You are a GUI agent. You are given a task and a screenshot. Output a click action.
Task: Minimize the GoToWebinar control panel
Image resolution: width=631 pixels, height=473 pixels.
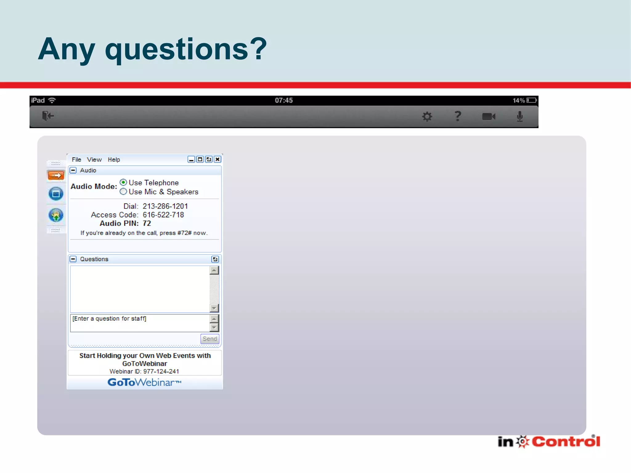pyautogui.click(x=191, y=159)
